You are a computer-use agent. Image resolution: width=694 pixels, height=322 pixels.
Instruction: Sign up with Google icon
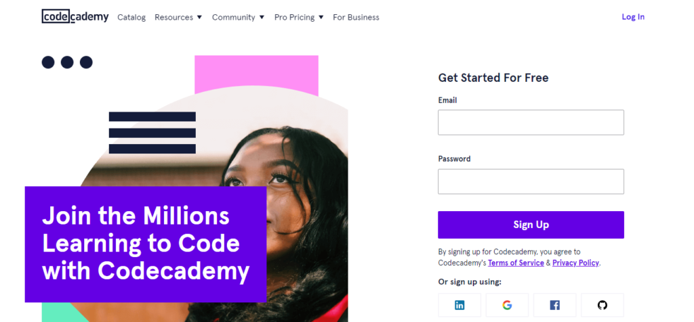tap(507, 305)
